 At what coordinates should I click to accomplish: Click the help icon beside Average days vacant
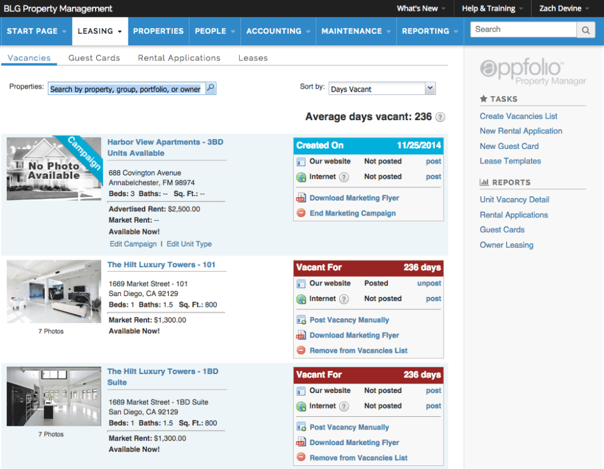tap(440, 117)
